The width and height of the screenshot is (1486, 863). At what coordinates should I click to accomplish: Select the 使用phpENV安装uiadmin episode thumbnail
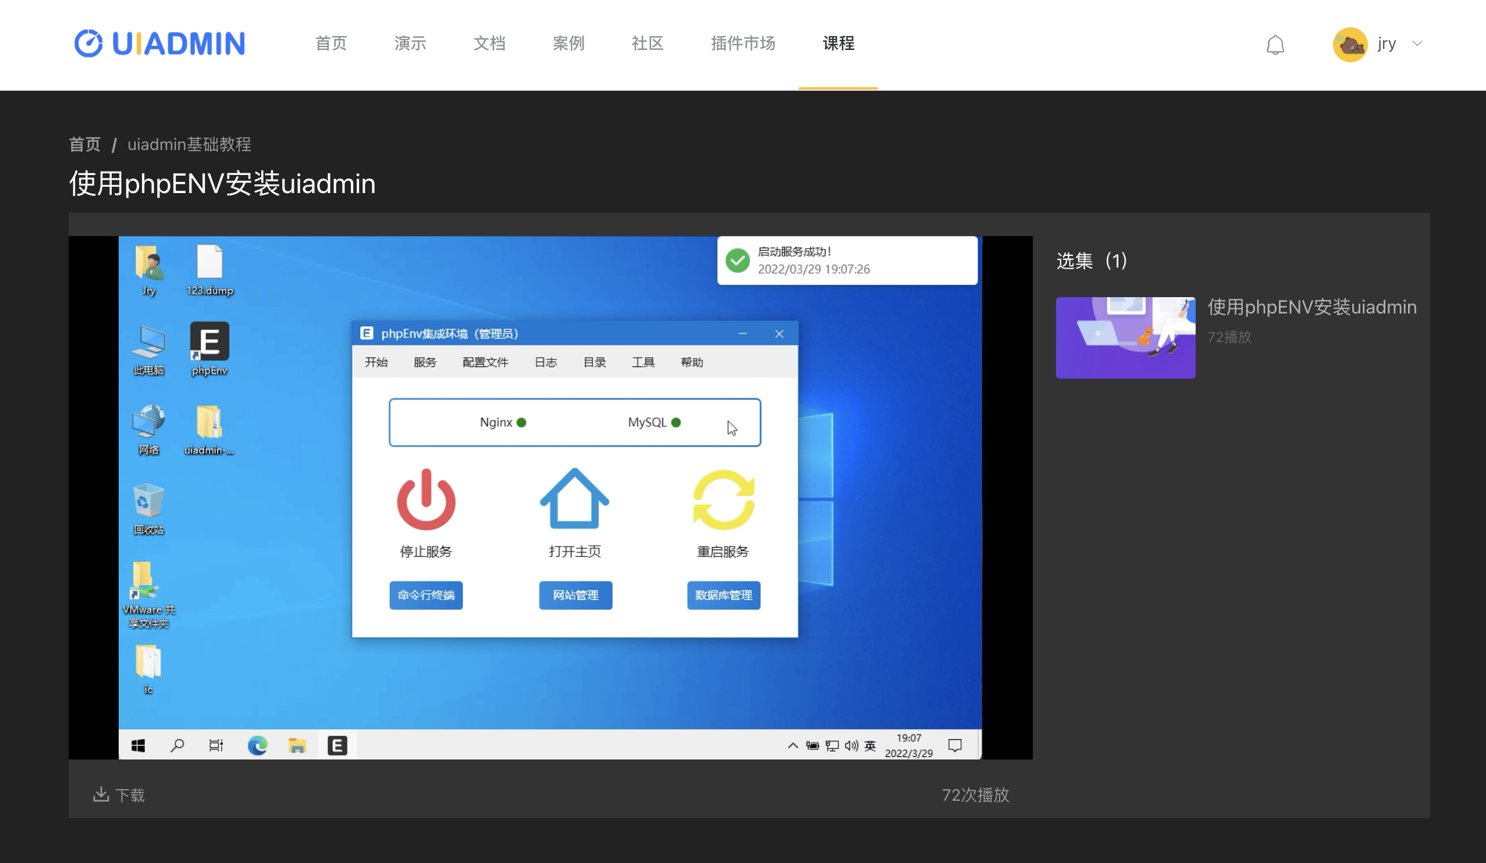(x=1125, y=337)
